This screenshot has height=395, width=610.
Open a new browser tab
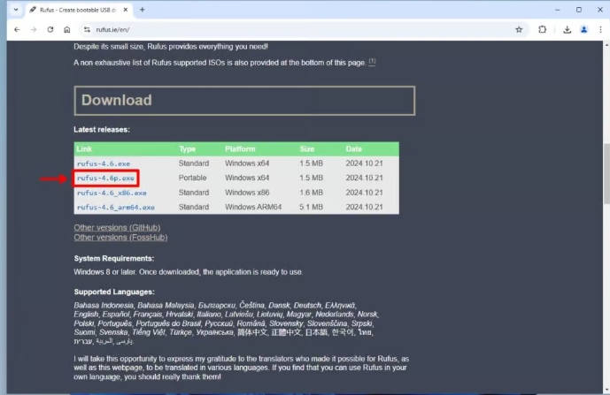pyautogui.click(x=142, y=10)
